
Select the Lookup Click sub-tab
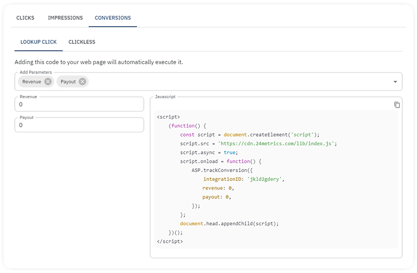click(39, 42)
